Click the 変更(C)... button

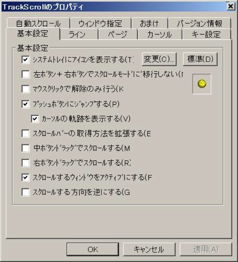tap(159, 59)
